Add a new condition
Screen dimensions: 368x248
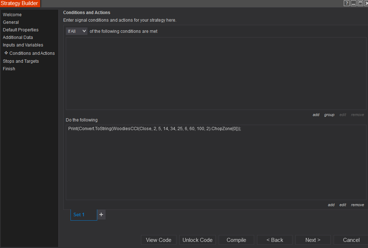tap(316, 115)
